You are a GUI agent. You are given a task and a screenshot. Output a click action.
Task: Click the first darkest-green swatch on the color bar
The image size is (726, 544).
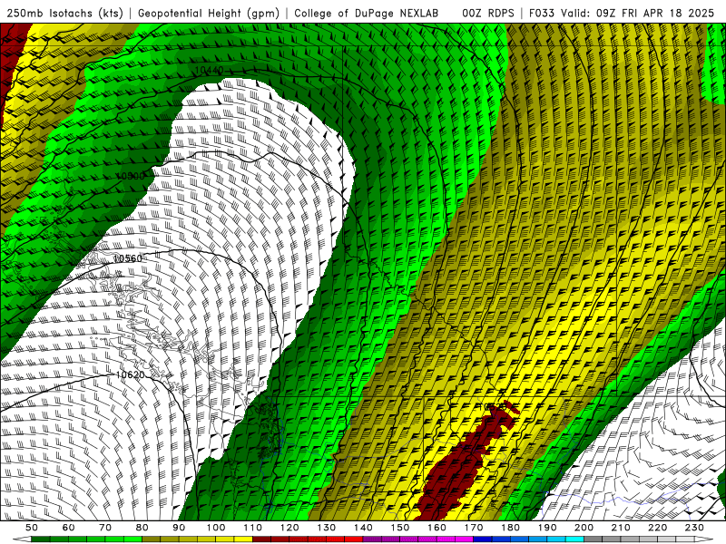click(41, 539)
